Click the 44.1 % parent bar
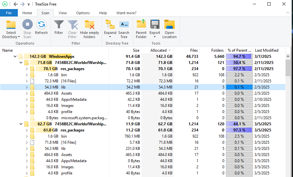The image size is (293, 177). pos(239,124)
